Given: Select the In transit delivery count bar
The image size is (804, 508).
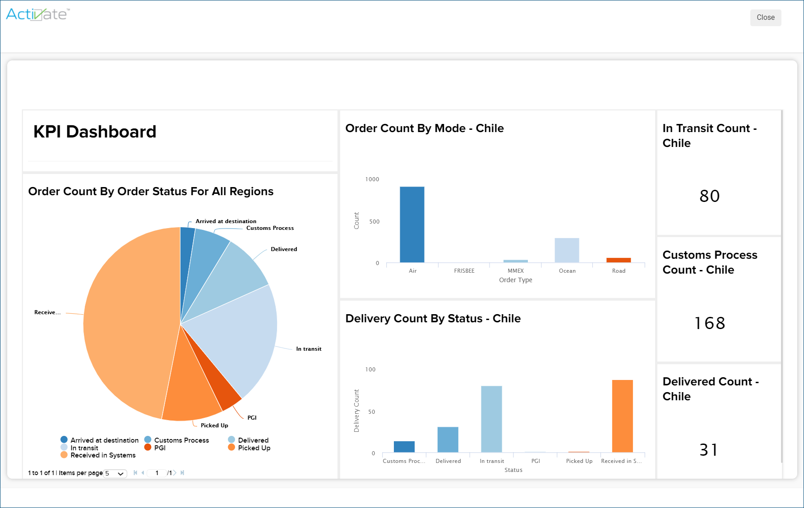Looking at the screenshot, I should [x=491, y=419].
